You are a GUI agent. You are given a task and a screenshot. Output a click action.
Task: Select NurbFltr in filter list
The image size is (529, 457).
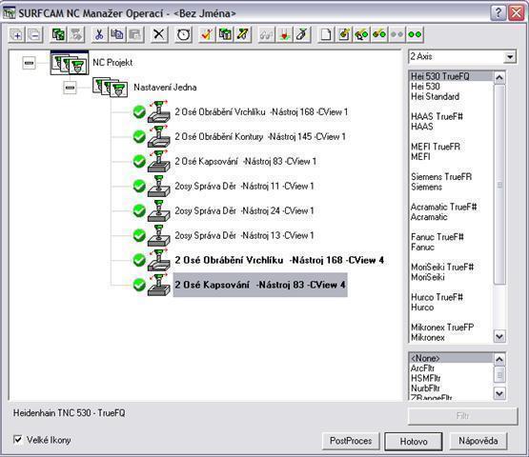point(451,388)
